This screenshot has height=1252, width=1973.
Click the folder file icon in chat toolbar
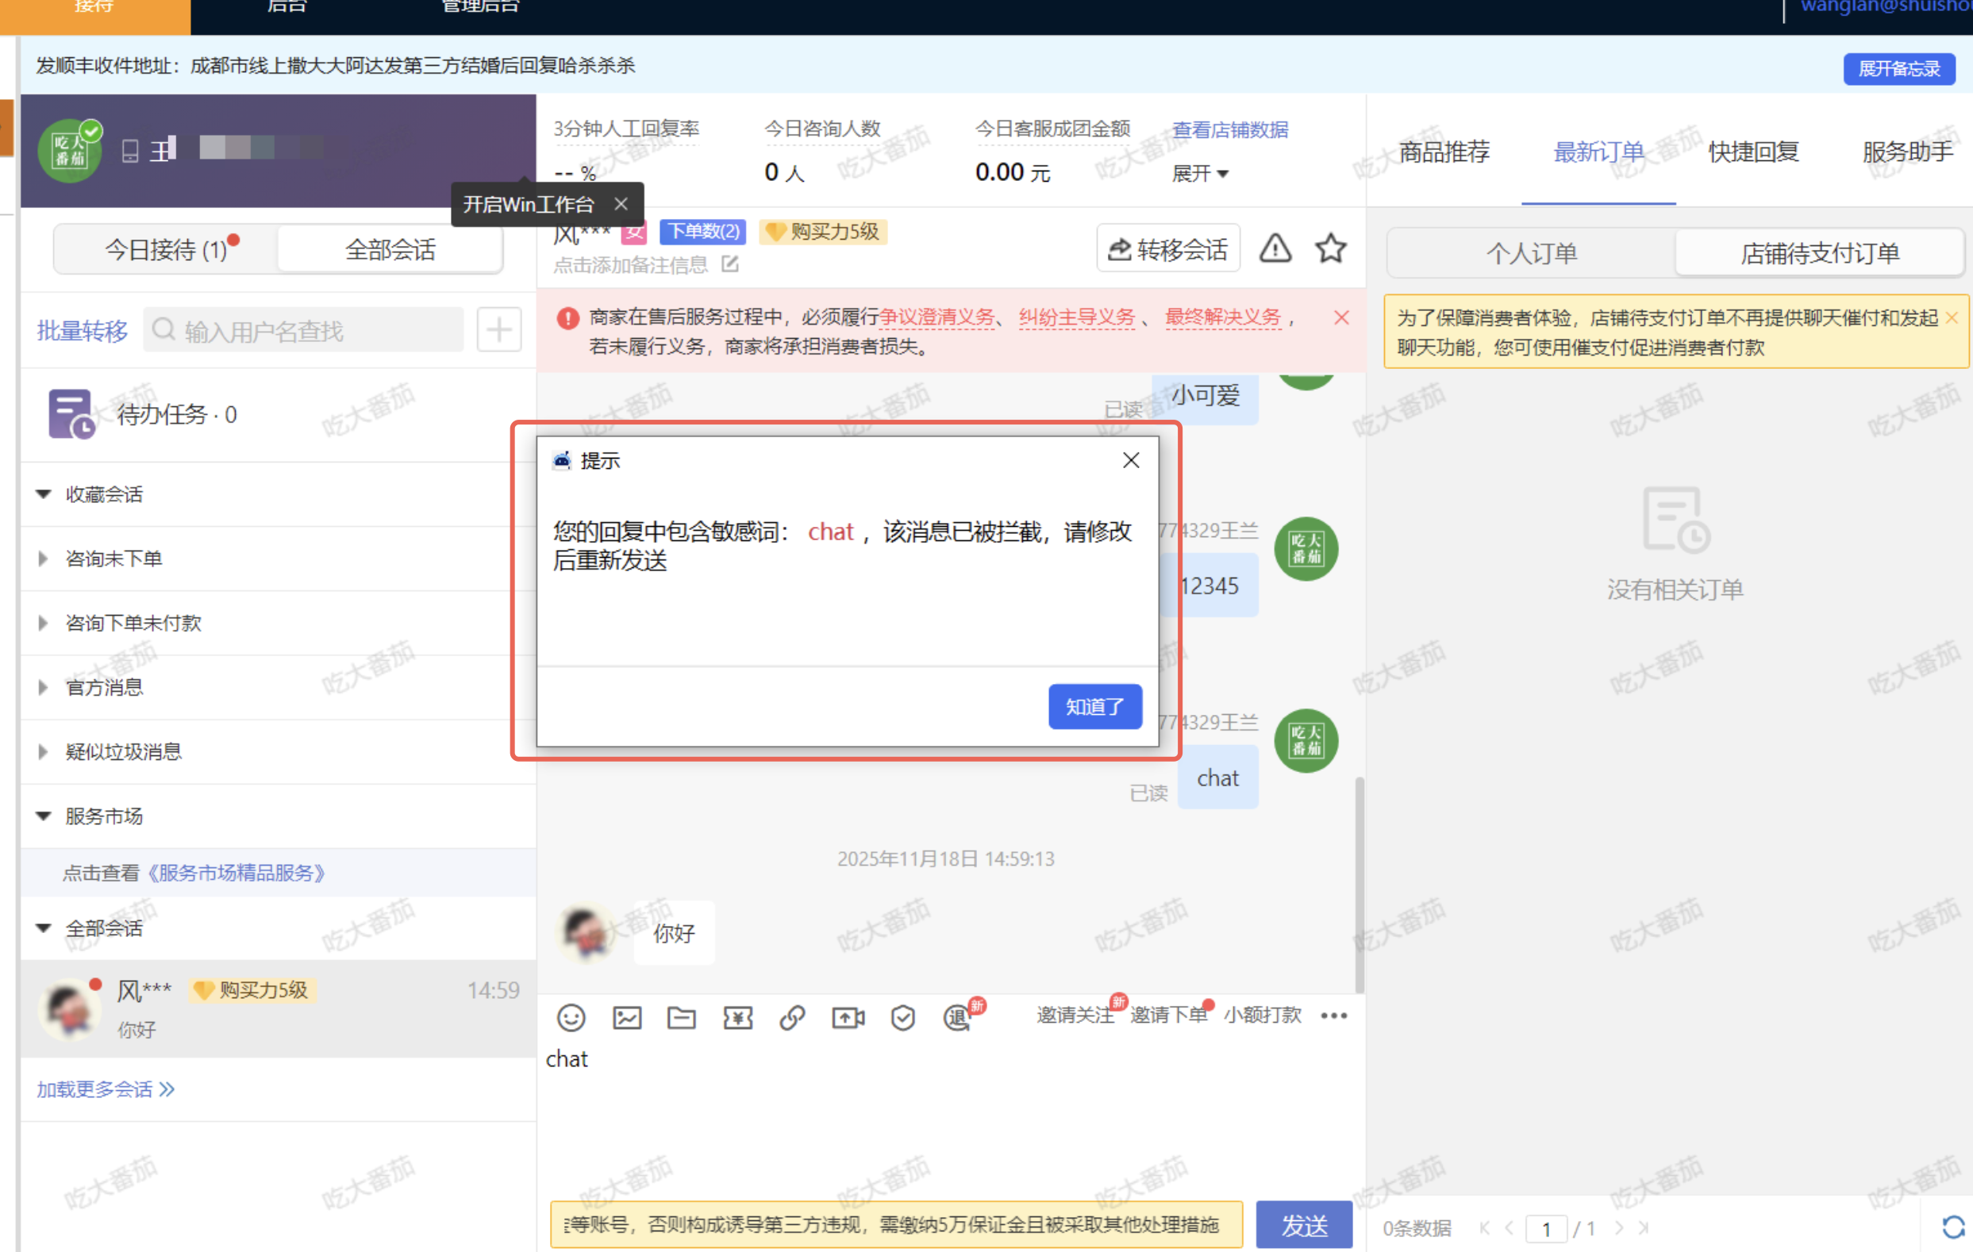click(682, 1018)
